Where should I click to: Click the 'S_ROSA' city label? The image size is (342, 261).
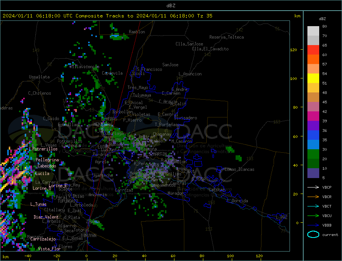[x=198, y=179]
